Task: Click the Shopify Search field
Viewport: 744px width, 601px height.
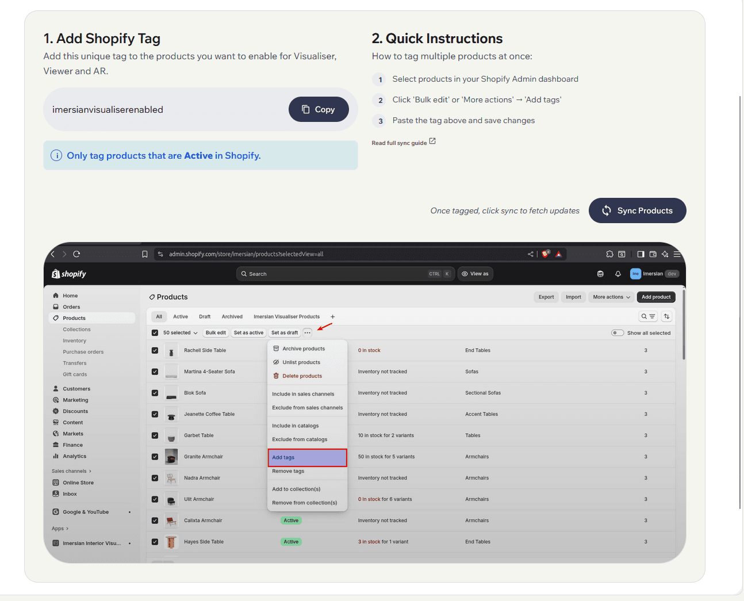Action: click(346, 274)
